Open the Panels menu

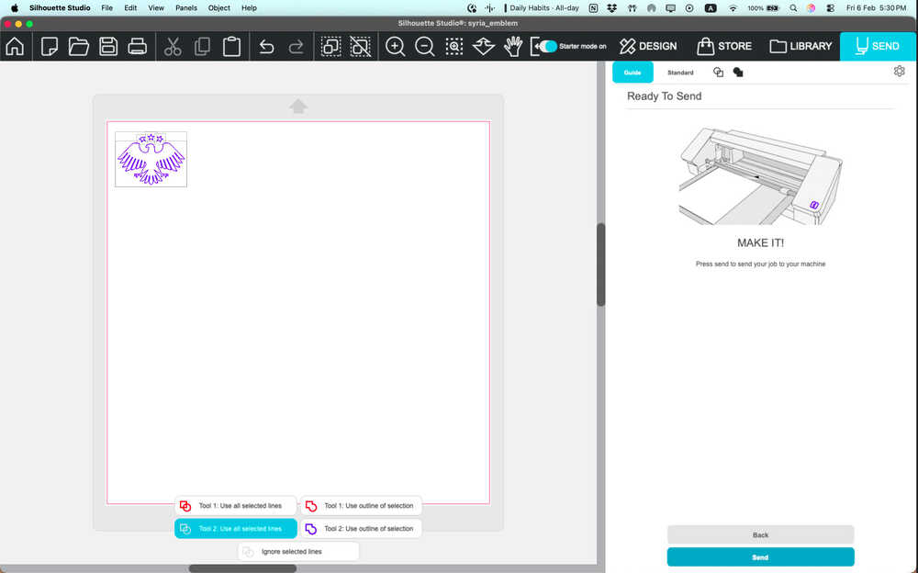[x=186, y=8]
